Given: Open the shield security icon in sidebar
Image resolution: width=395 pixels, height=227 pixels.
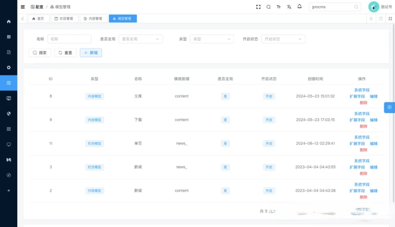Looking at the screenshot, I should pyautogui.click(x=9, y=114).
